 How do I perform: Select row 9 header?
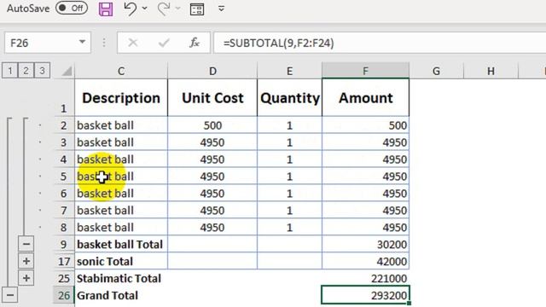coord(63,245)
